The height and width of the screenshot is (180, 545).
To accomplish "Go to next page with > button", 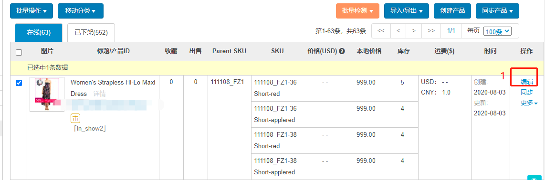I will click(414, 31).
